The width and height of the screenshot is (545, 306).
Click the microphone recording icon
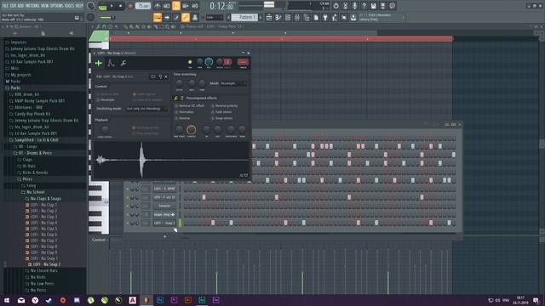pyautogui.click(x=354, y=6)
